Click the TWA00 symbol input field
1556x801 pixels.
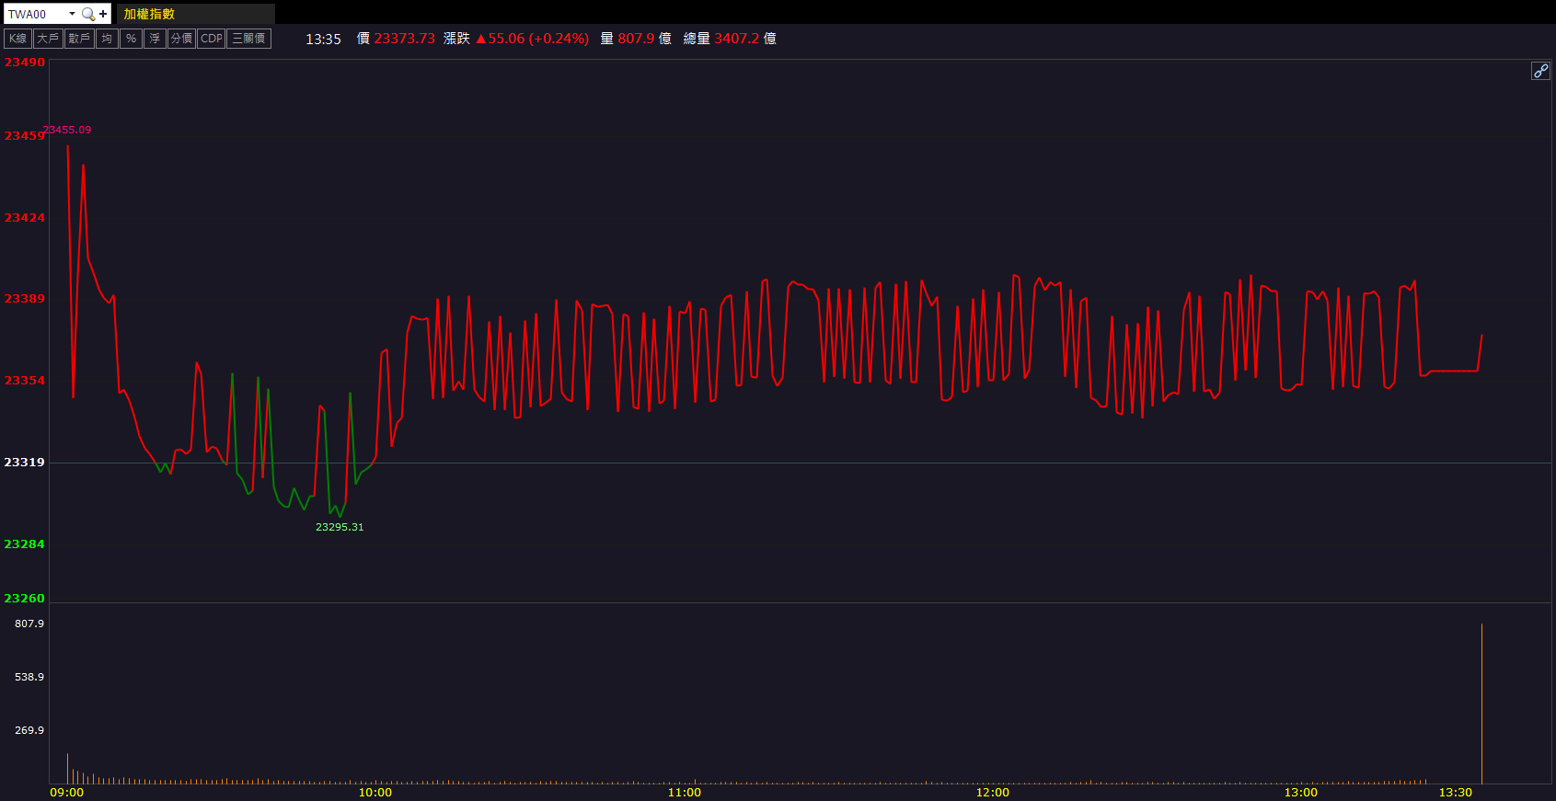(35, 14)
